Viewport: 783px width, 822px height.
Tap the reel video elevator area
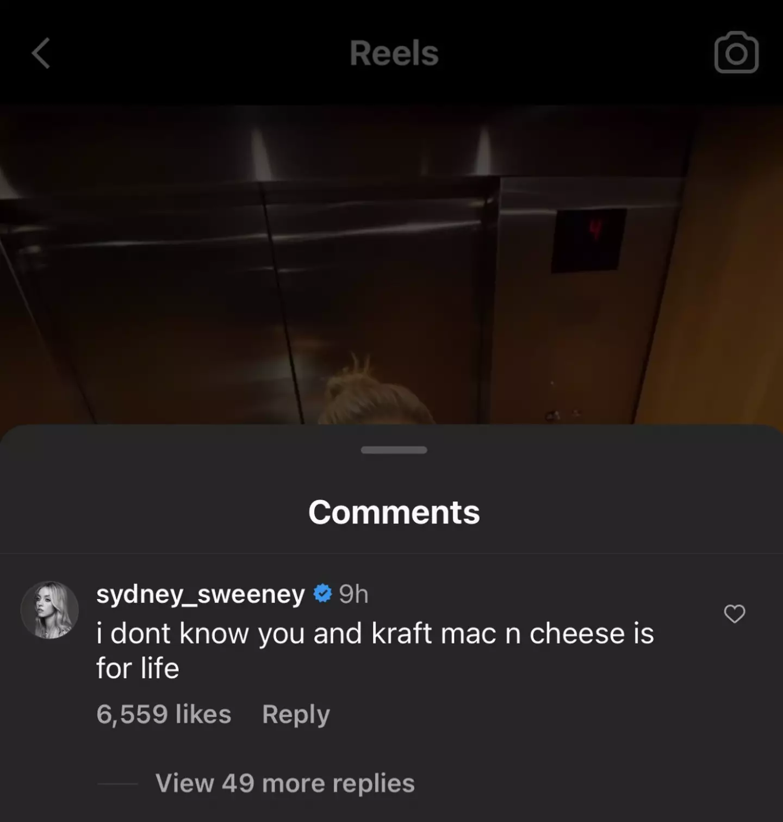[391, 265]
